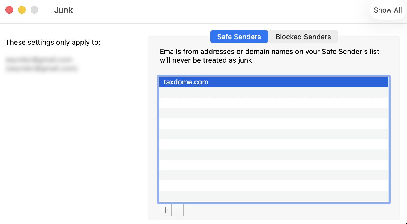
Task: Click the fourth row of the senders list
Action: coord(274,113)
